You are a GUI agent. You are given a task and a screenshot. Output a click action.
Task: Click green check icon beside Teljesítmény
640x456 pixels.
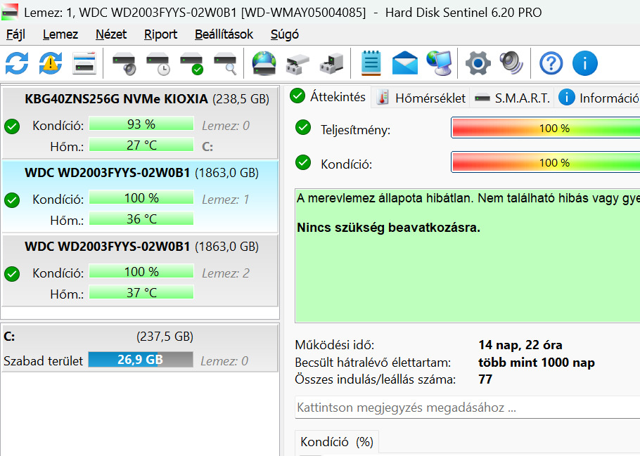click(303, 128)
